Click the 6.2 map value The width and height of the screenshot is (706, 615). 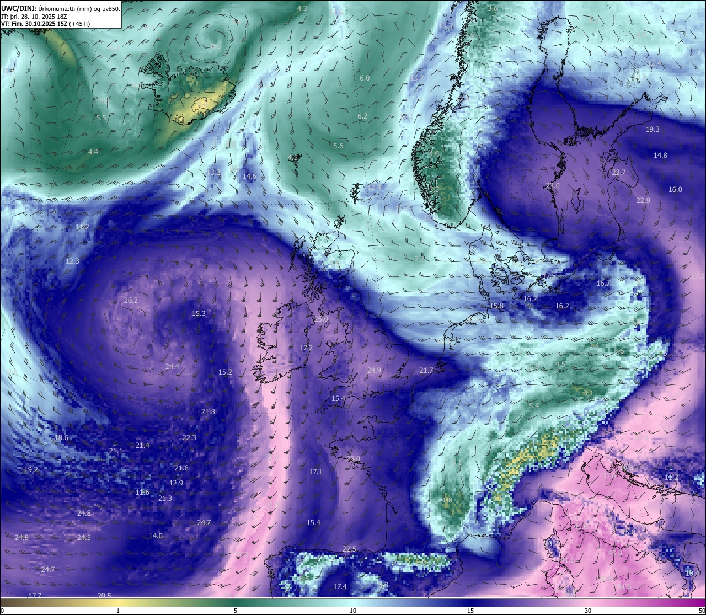pyautogui.click(x=362, y=116)
